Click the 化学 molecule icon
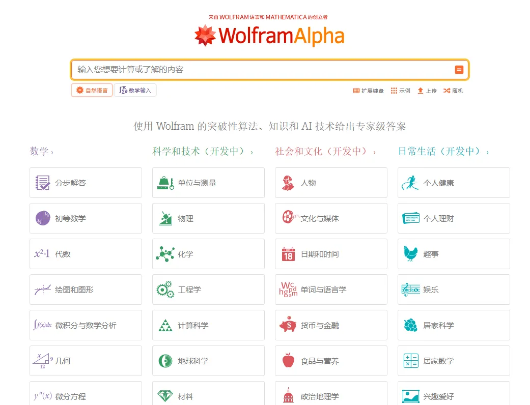 click(165, 254)
